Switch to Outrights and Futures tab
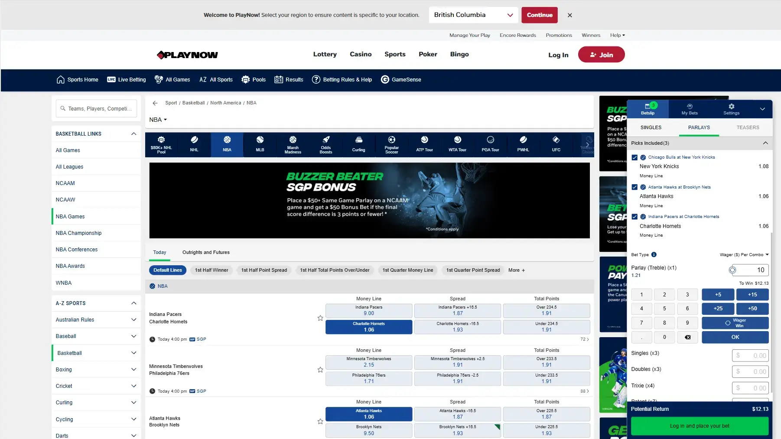This screenshot has height=439, width=781. pyautogui.click(x=206, y=253)
